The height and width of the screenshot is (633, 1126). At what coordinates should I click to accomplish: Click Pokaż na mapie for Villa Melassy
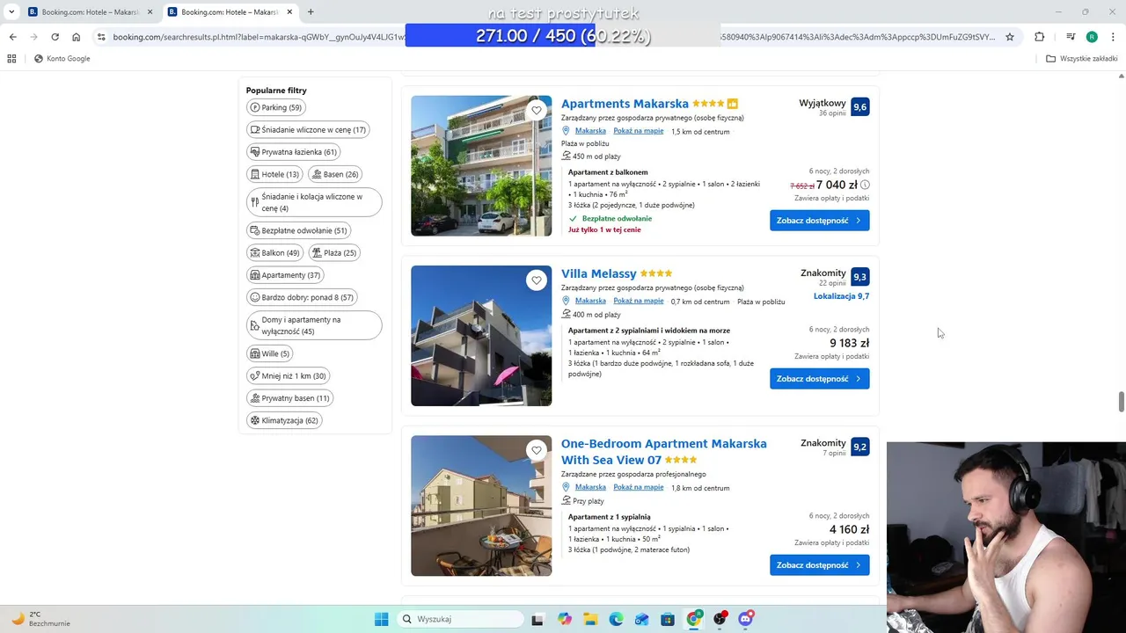click(639, 301)
